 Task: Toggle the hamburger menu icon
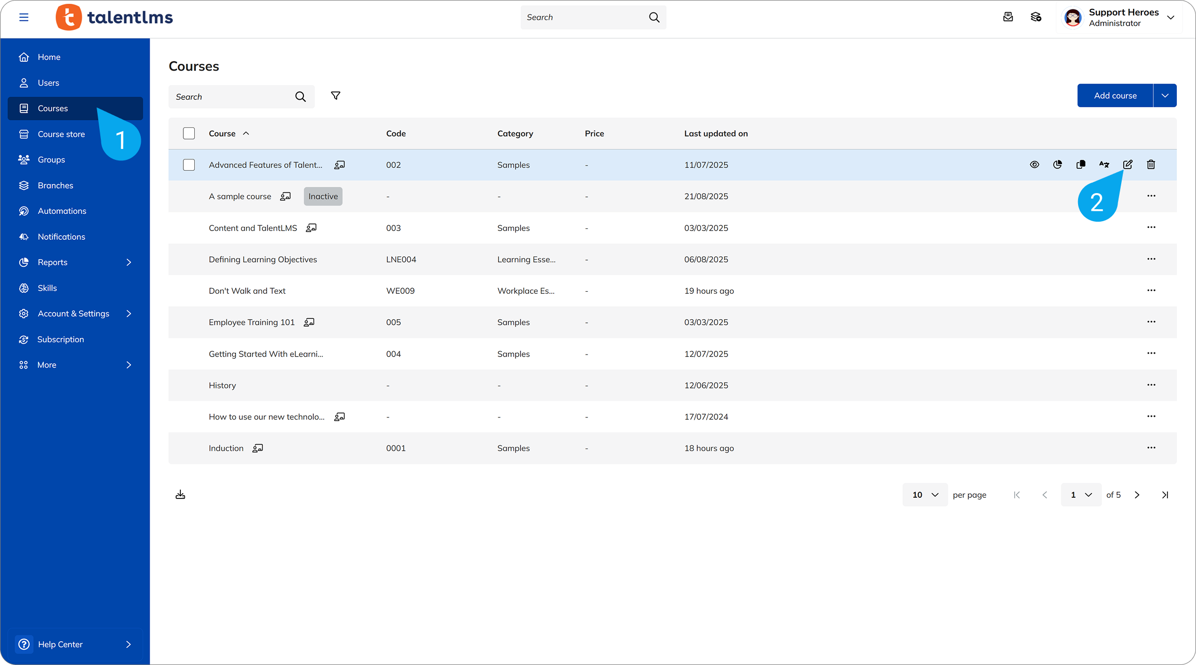pyautogui.click(x=24, y=17)
